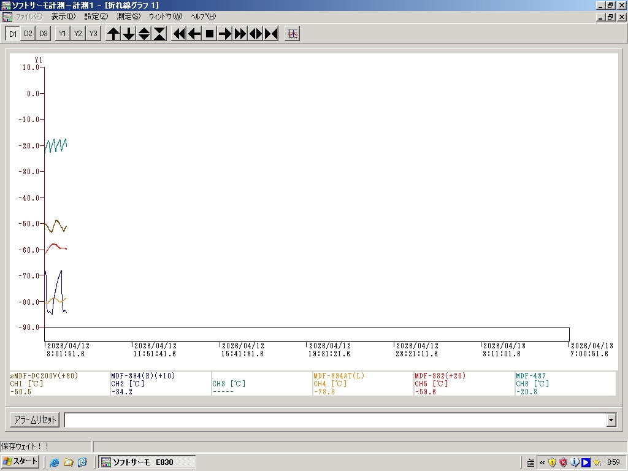Open the 設定(Z) settings menu
628x471 pixels.
[x=96, y=17]
